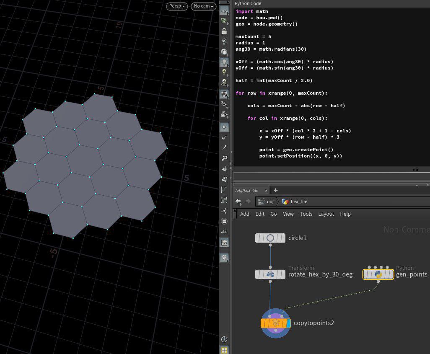This screenshot has width=430, height=354.
Task: Toggle the point trails display icon
Action: 224,147
